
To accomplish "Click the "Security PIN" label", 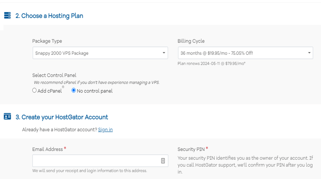I will click(x=191, y=149).
